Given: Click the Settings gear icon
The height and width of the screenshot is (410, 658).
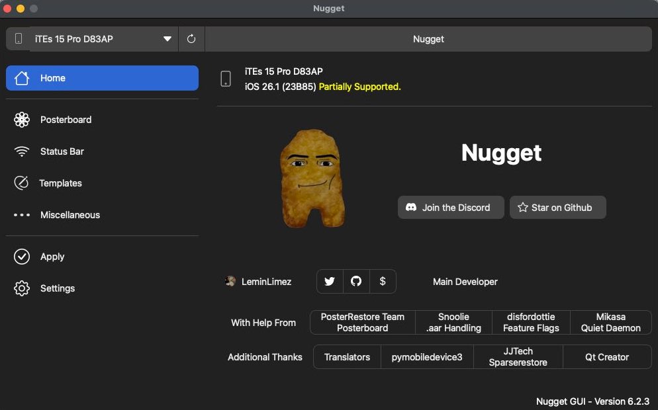Looking at the screenshot, I should [x=22, y=288].
